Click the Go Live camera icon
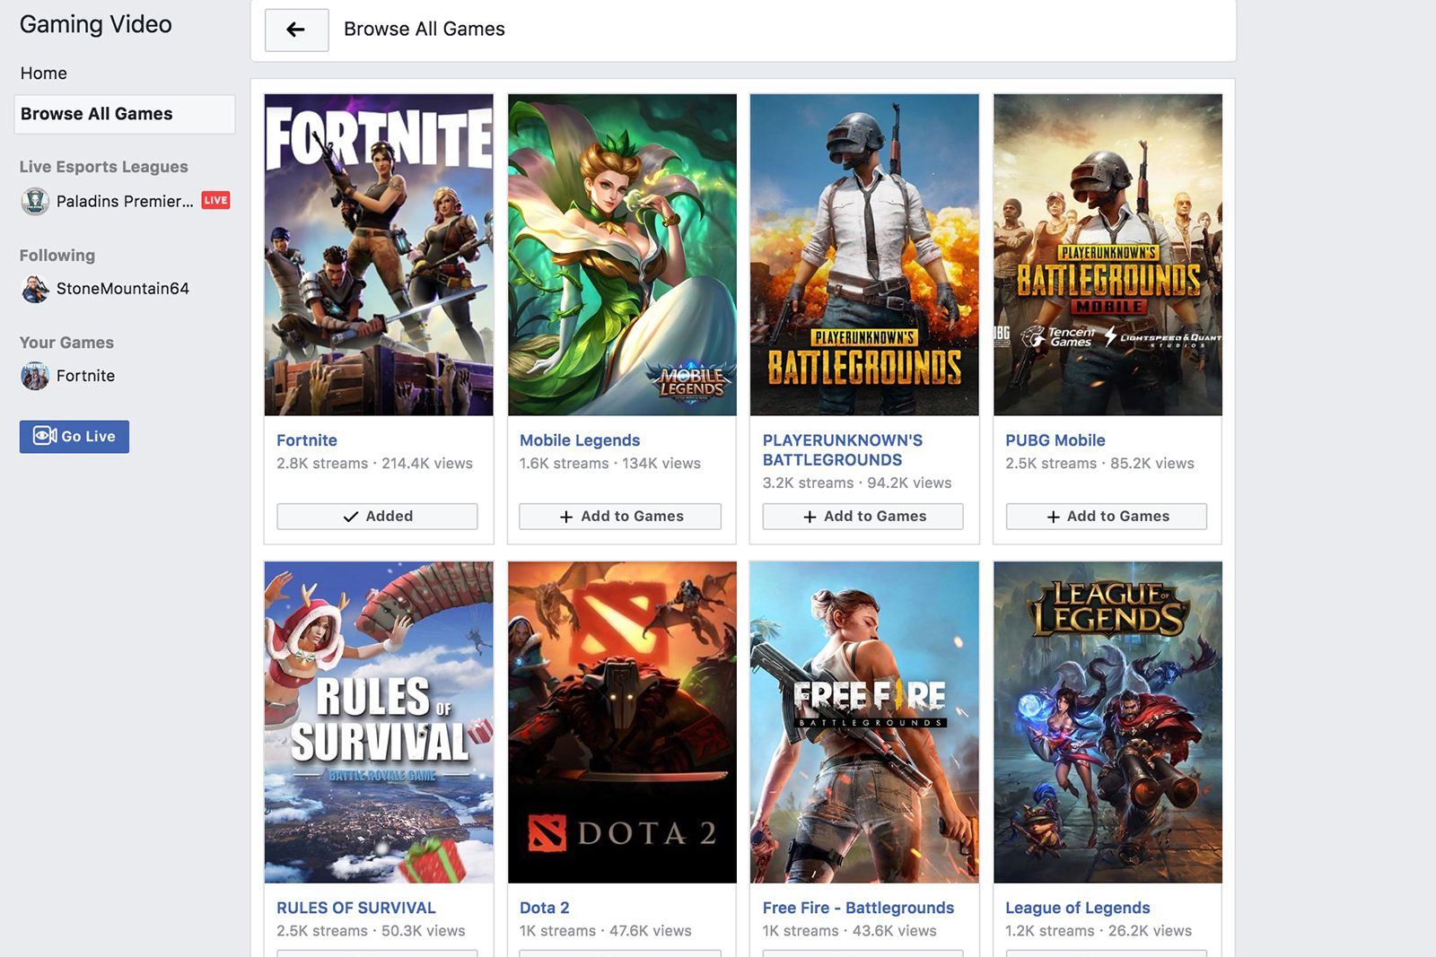The height and width of the screenshot is (957, 1436). 43,437
